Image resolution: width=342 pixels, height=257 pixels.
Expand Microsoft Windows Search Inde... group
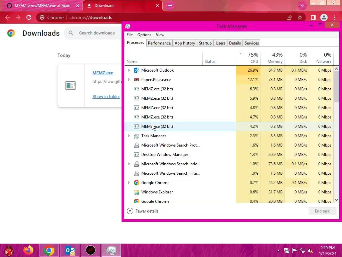click(129, 164)
